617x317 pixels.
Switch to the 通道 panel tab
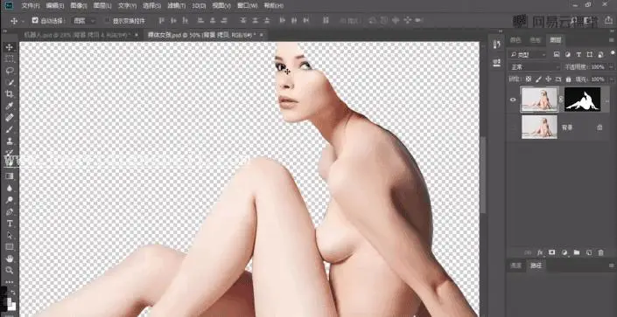coord(515,265)
